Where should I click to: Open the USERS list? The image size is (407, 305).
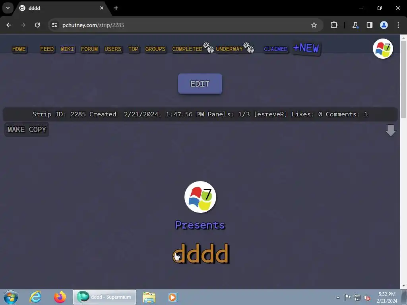(x=113, y=49)
